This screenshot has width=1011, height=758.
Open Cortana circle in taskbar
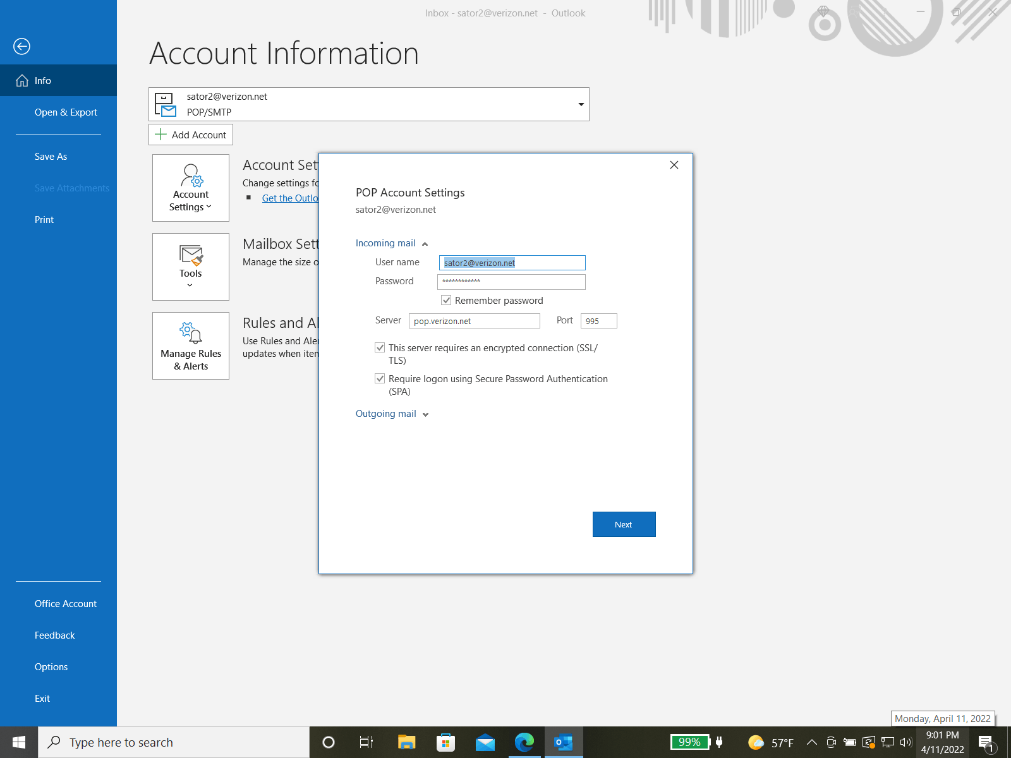click(329, 742)
